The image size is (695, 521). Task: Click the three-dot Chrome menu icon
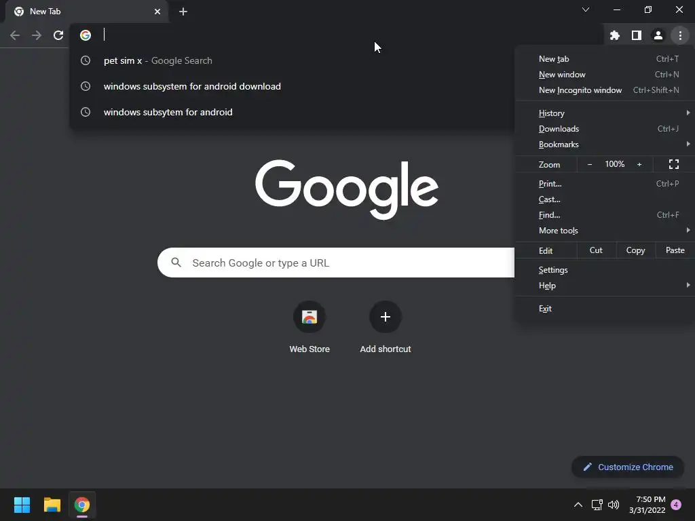click(680, 35)
